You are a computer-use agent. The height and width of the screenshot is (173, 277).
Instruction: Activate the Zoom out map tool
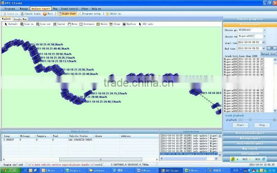43,24
